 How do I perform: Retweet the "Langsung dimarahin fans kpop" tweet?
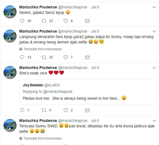coord(44,57)
